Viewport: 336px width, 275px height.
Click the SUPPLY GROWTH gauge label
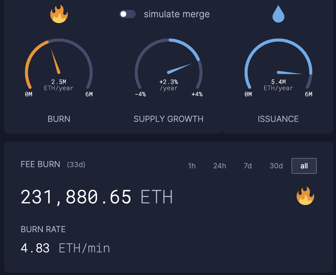click(169, 119)
